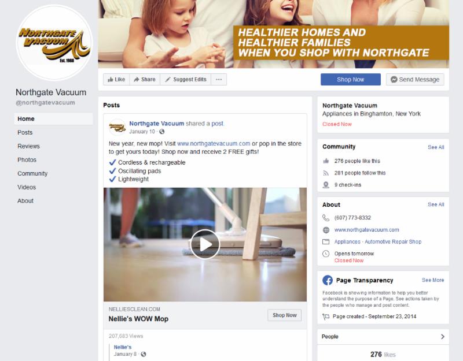
Task: Click See More in Page Transparency
Action: tap(433, 280)
